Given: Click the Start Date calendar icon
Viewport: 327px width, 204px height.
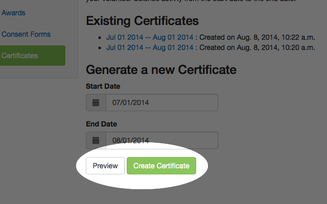Looking at the screenshot, I should point(96,103).
